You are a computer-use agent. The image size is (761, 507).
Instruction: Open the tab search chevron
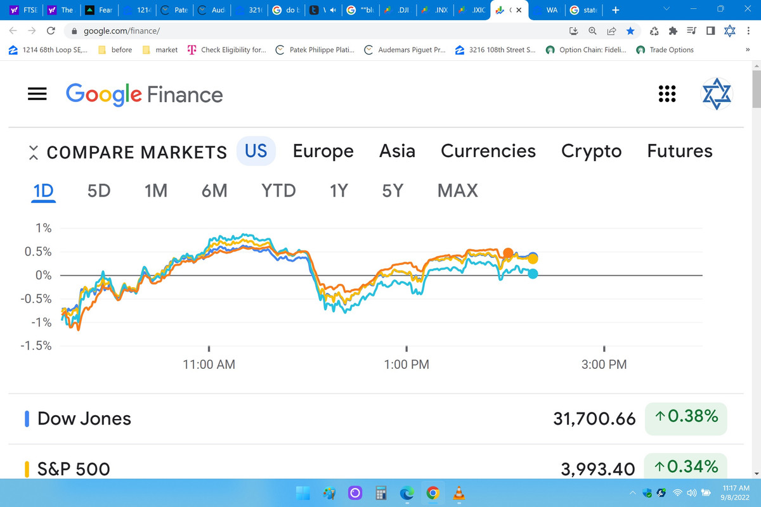666,10
